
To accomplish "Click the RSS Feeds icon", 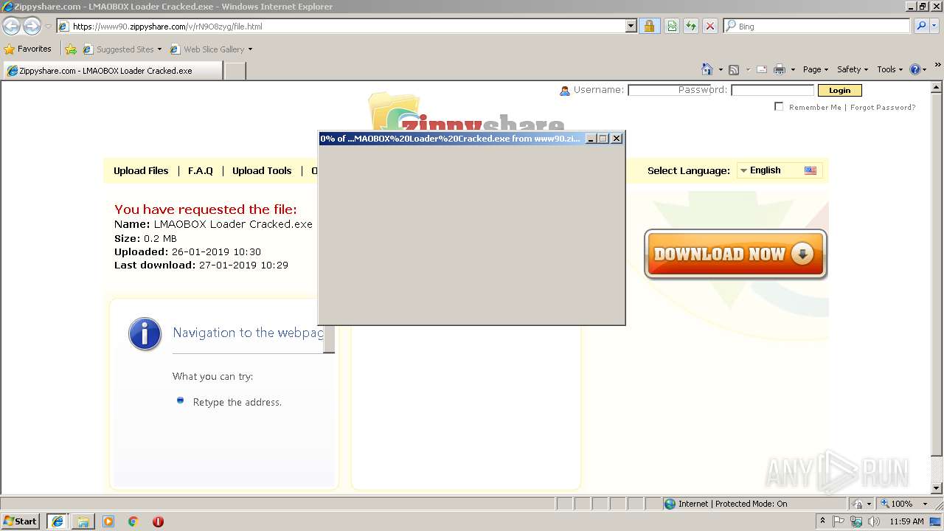I will (x=734, y=69).
